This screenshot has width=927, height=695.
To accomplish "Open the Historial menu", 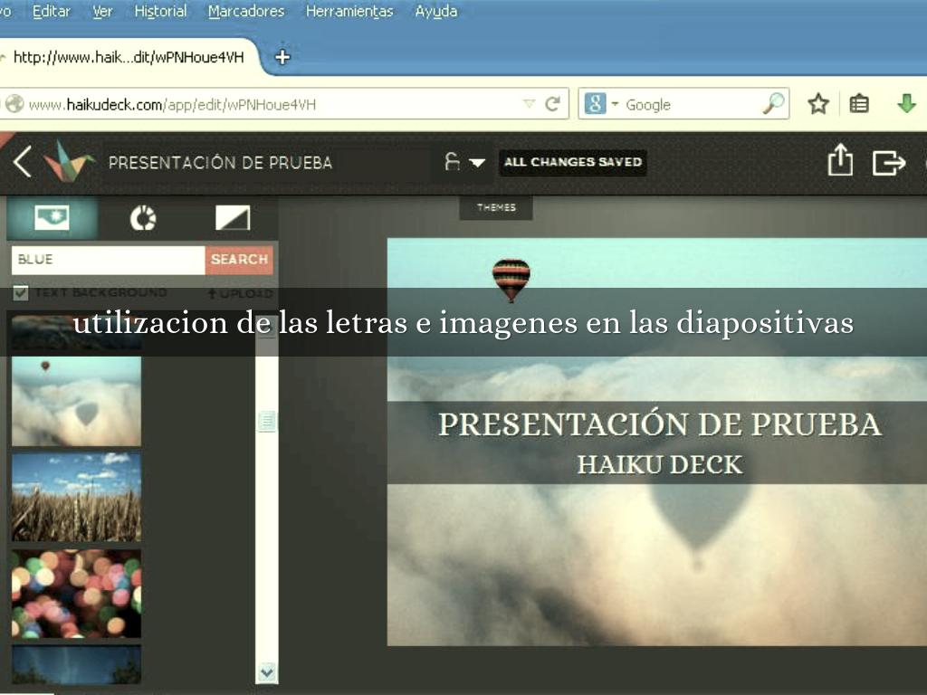I will tap(160, 12).
